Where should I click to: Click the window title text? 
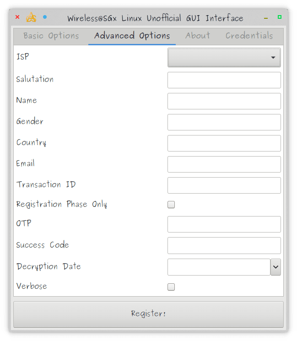pos(155,18)
